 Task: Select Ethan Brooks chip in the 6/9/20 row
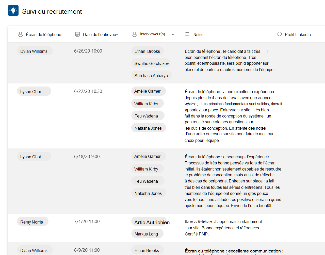point(148,250)
